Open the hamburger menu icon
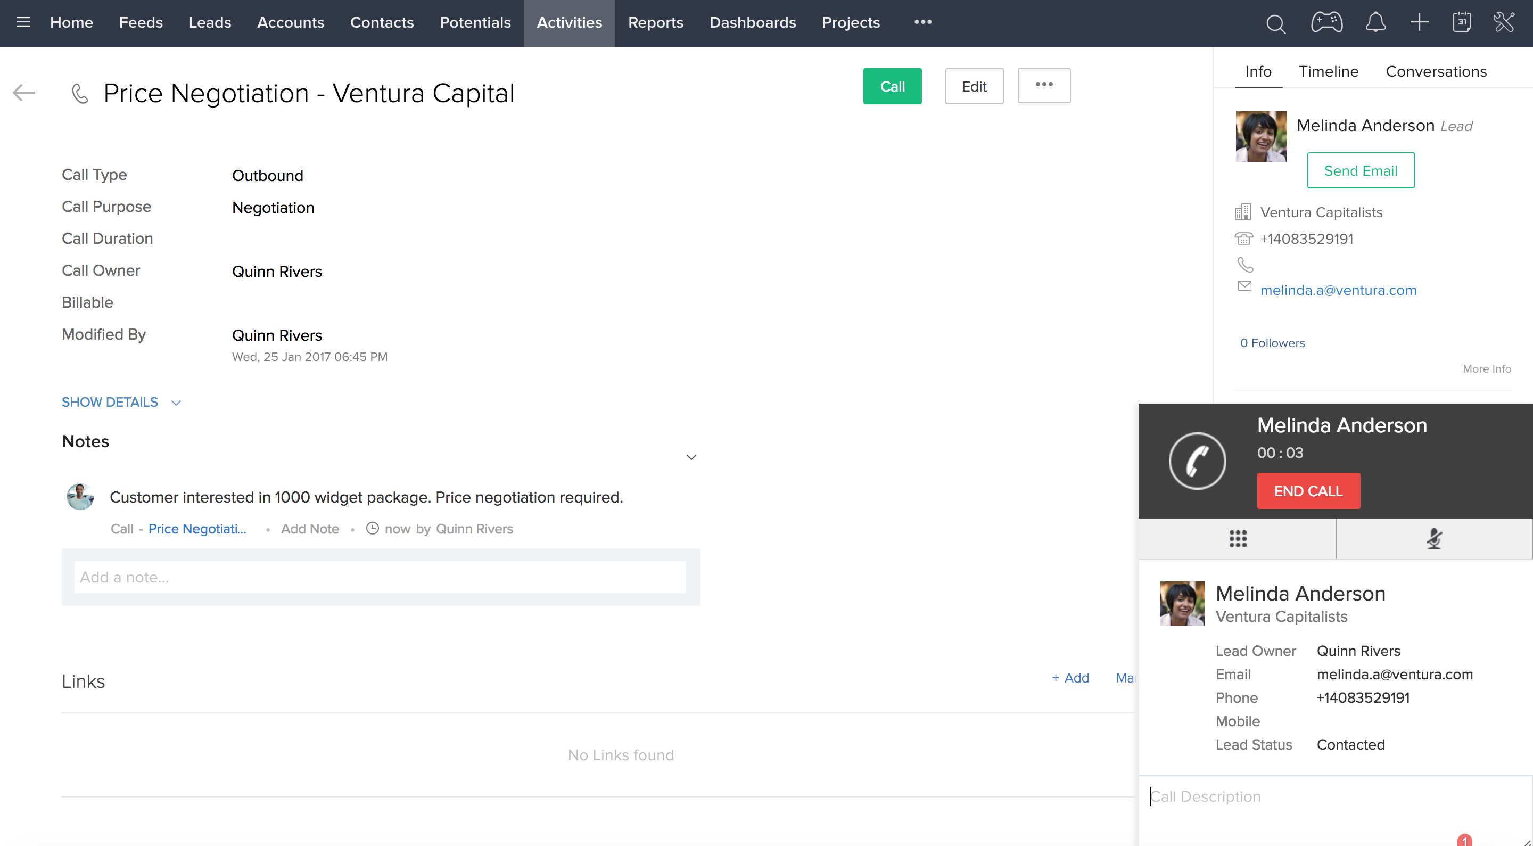Screen dimensions: 1533x846 coord(23,22)
